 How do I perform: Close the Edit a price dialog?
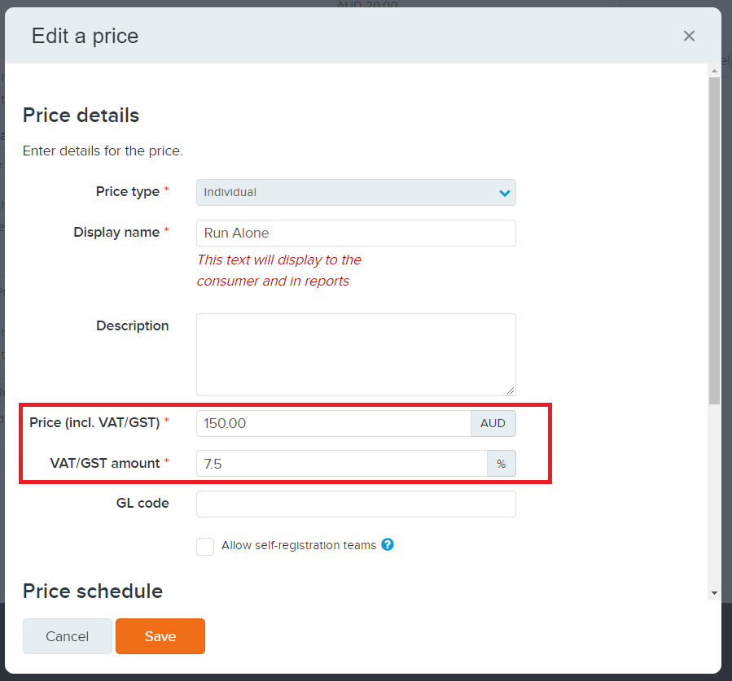(x=689, y=36)
